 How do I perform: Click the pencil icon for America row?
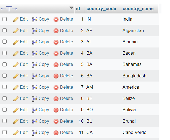click(x=16, y=87)
